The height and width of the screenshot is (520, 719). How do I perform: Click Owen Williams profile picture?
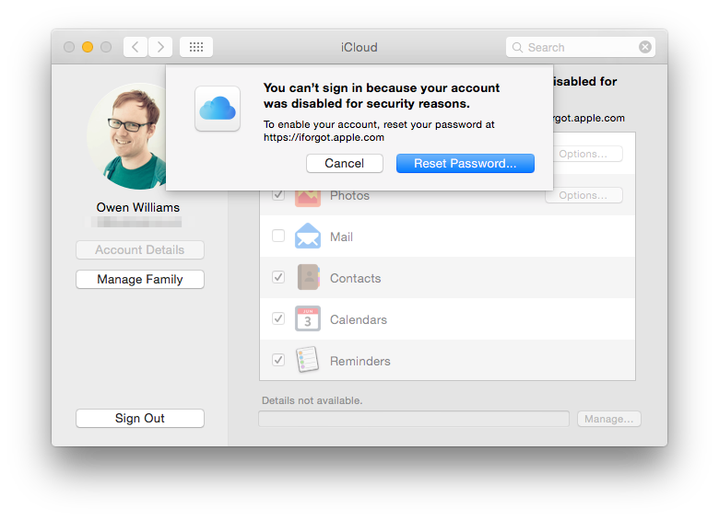126,136
